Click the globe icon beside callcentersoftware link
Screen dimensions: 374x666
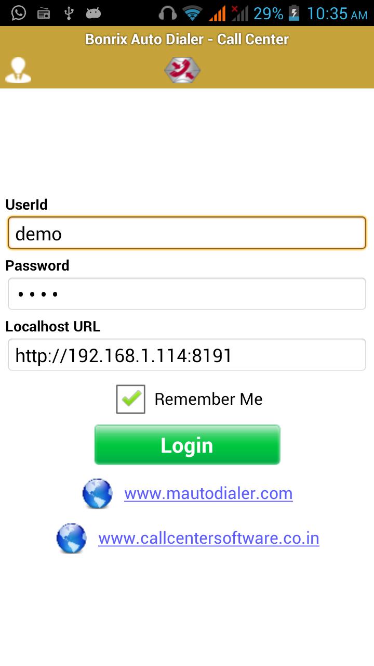71,538
